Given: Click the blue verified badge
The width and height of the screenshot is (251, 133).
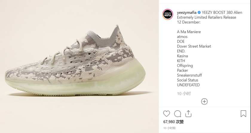Looking at the screenshot, I should 199,13.
